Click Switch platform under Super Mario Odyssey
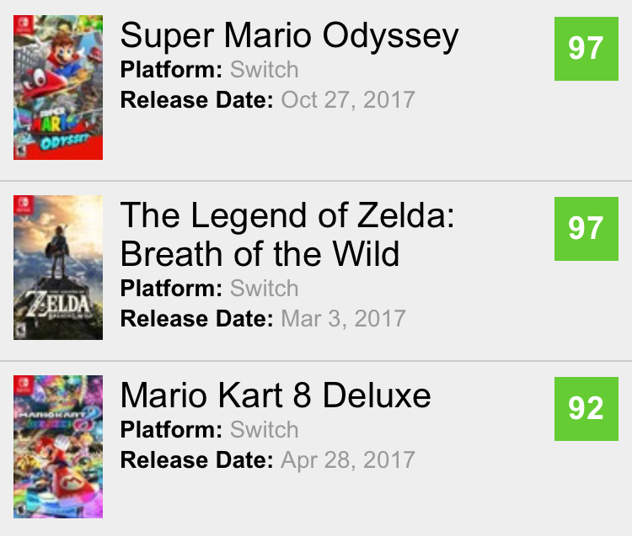 (x=264, y=70)
